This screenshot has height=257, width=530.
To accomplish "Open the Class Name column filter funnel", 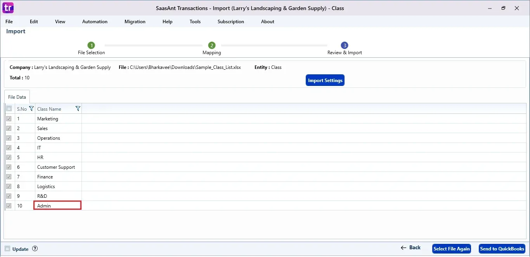I will coord(78,109).
